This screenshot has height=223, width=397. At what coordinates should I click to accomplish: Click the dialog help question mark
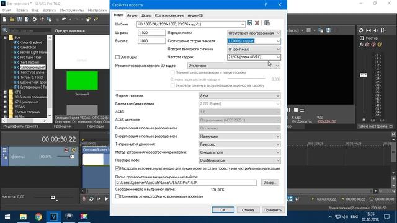pos(265,5)
